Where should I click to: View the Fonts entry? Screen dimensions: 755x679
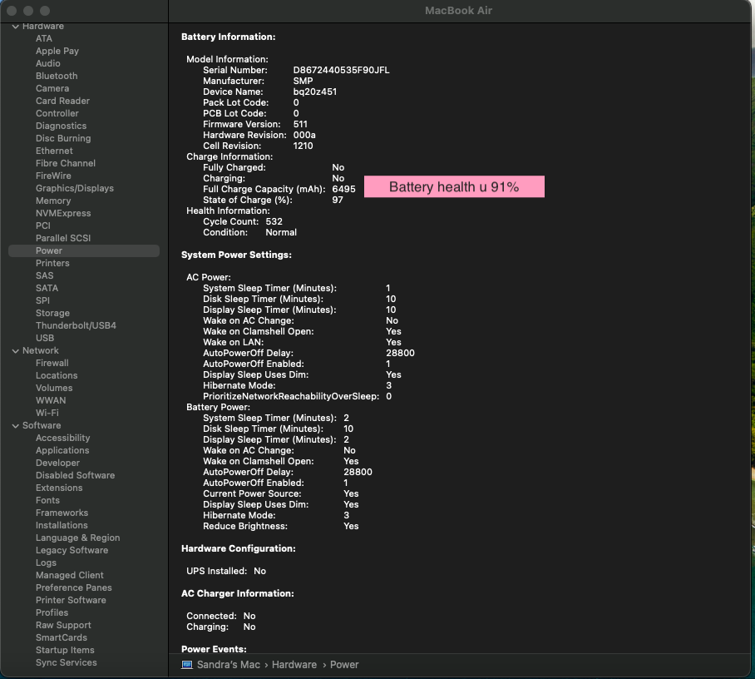point(47,501)
